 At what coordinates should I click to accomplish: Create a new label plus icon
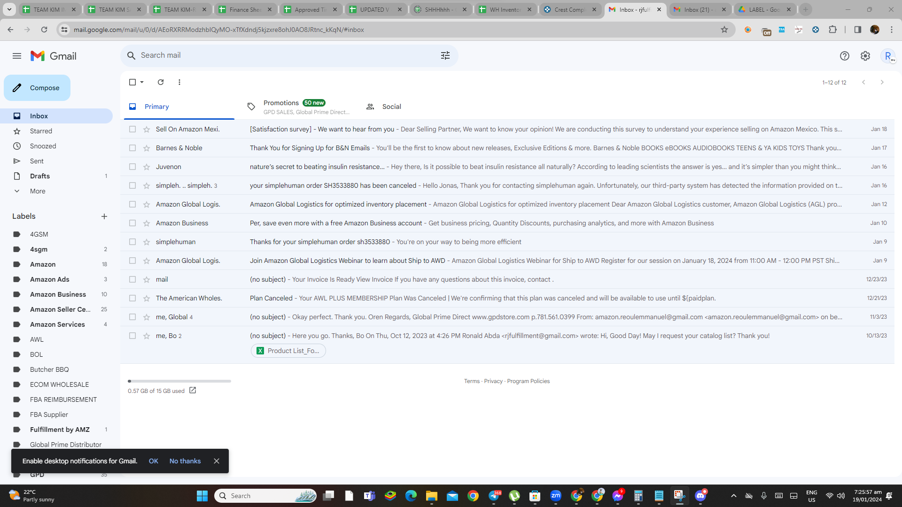[104, 216]
